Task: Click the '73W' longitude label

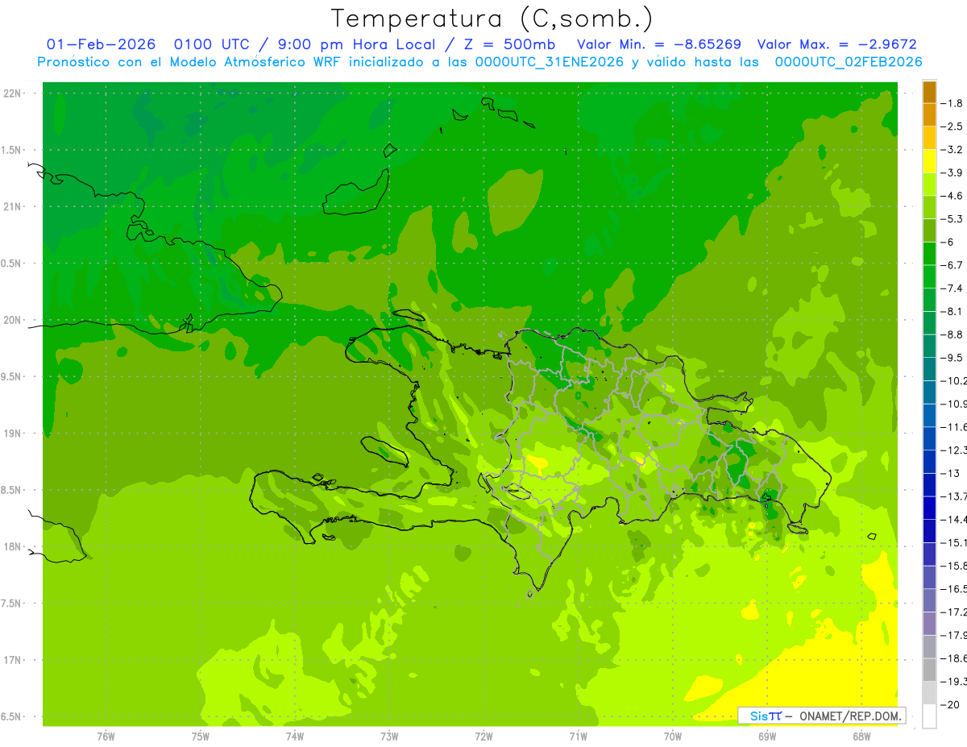Action: pyautogui.click(x=389, y=737)
